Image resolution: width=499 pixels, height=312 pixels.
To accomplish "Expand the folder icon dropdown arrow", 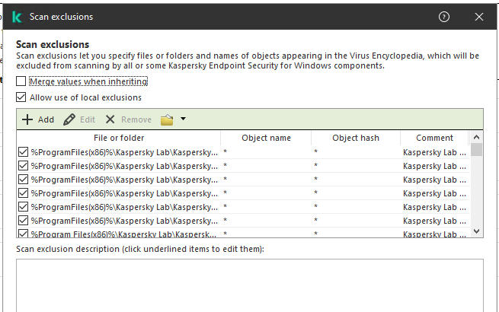I will [183, 119].
